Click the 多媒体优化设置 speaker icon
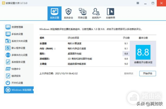The image size is (166, 109). [x=8, y=55]
